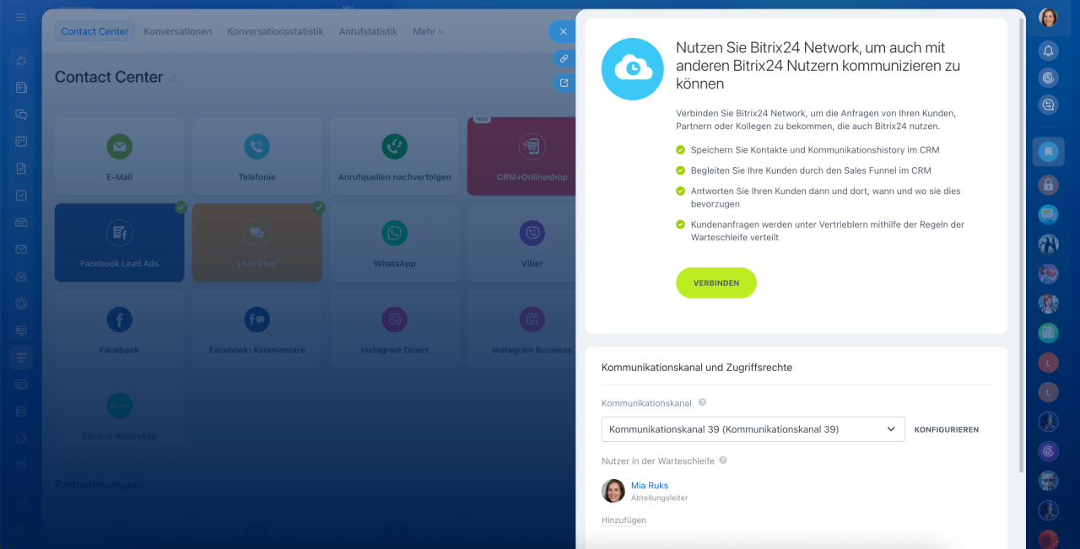Open the CRM+Onlineshop tile

coord(521,156)
